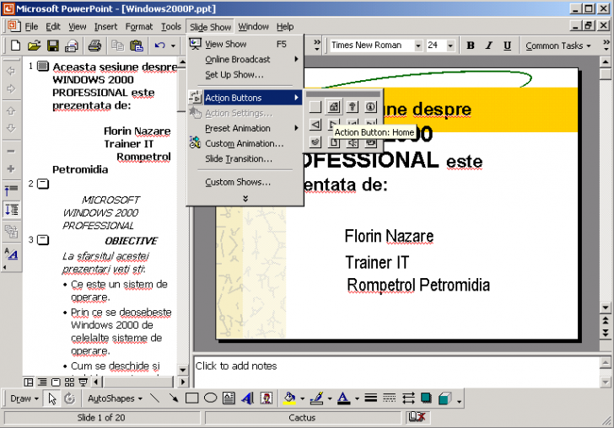Switch to Outline View button
614x428 pixels.
42,382
